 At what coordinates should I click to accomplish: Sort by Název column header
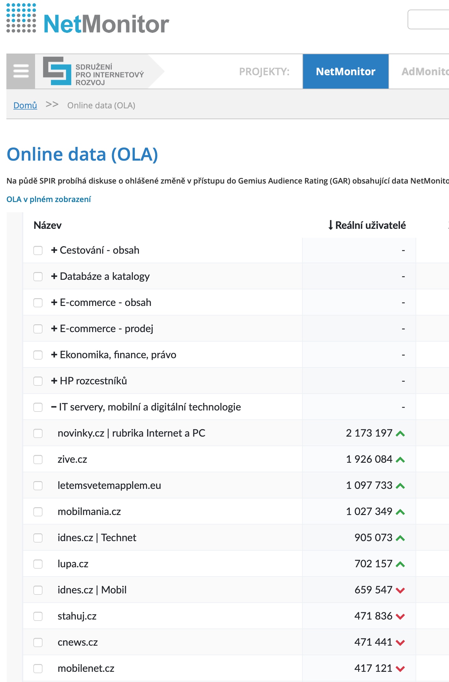[47, 225]
